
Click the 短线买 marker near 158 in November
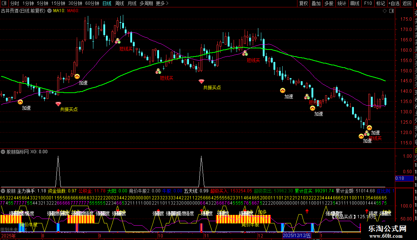(x=245, y=53)
